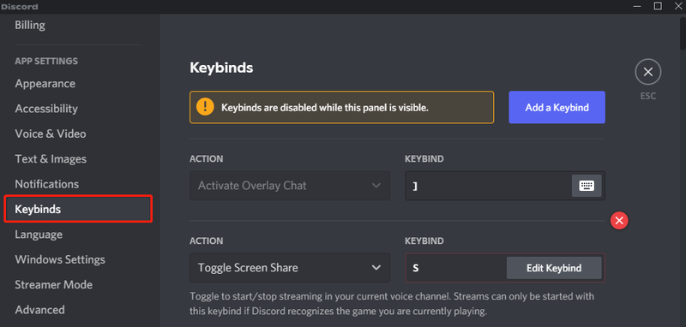Open Text & Images settings
This screenshot has height=327, width=686.
click(51, 159)
